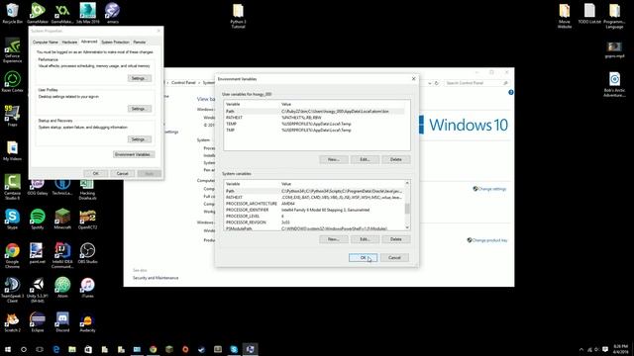Open Razer Cortex desktop icon
634x356 pixels.
(13, 82)
